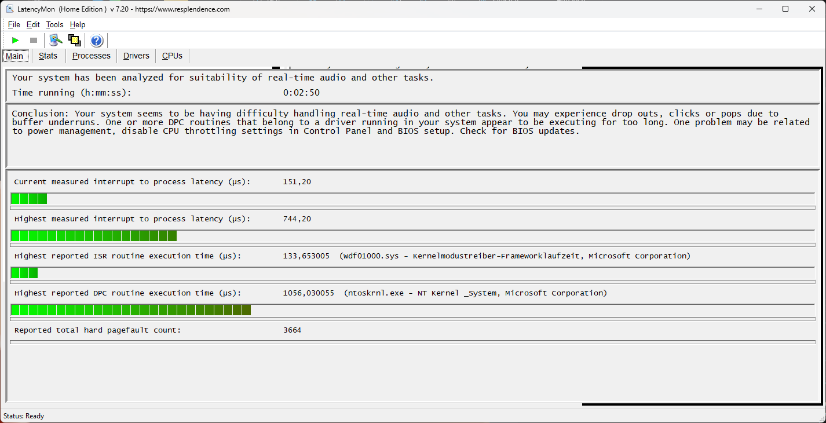
Task: Click the current latency value 151,20
Action: click(297, 182)
